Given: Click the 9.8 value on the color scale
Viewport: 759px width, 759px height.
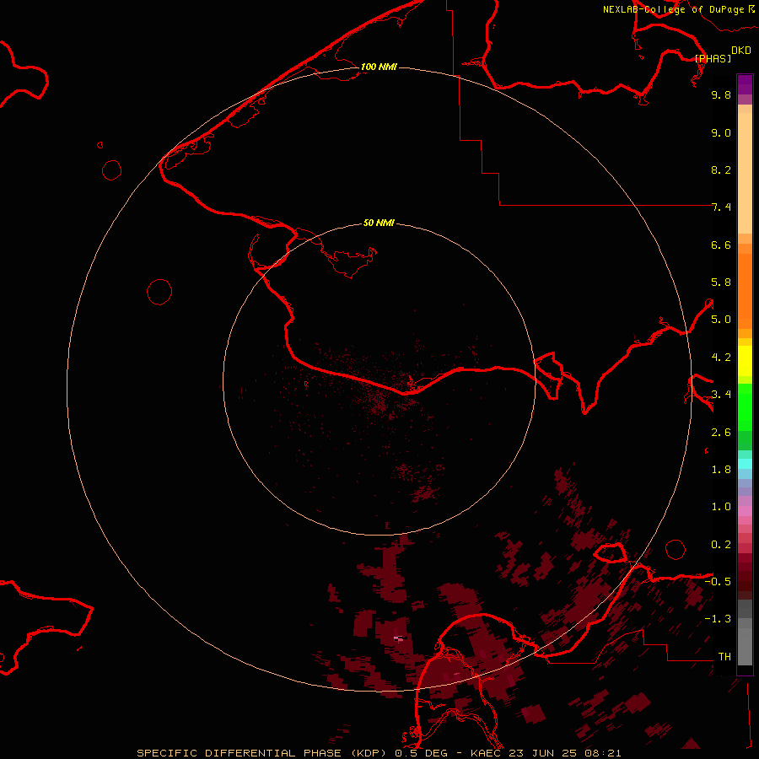Looking at the screenshot, I should (x=721, y=94).
